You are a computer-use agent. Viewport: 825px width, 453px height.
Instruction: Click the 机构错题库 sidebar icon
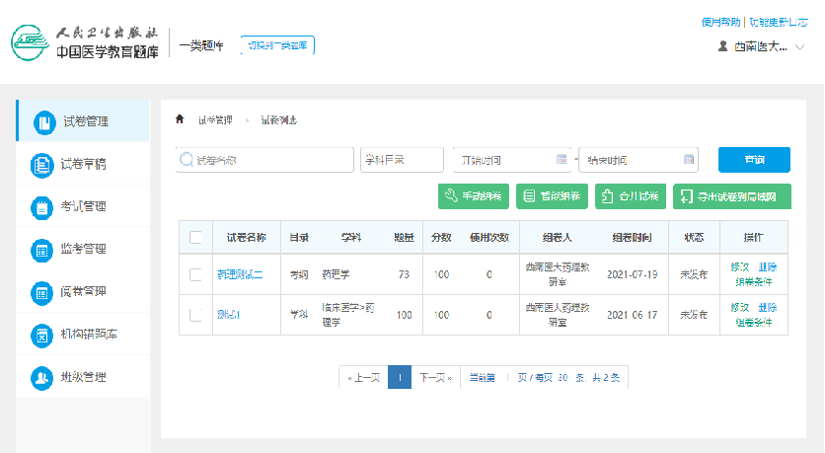pos(42,335)
